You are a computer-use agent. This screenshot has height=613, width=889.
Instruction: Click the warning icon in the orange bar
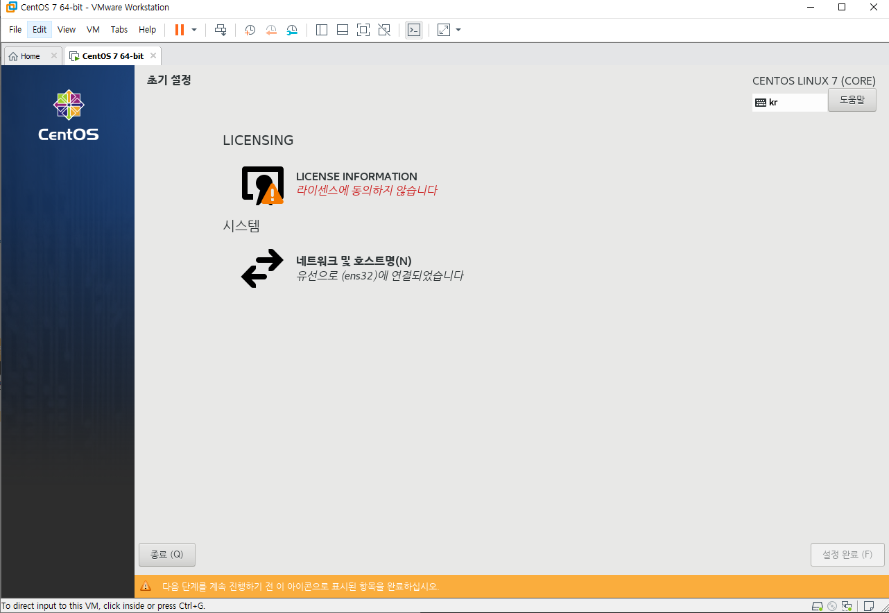point(146,586)
